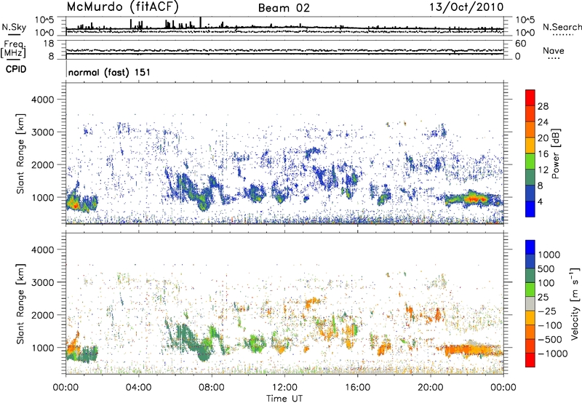Screen dimensions: 582x403
Task: Select the 3000 tick in the velocity panel
Action: click(x=42, y=282)
